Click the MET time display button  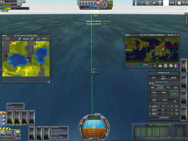tap(19, 5)
